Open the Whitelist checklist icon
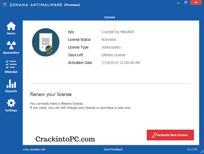 (11, 64)
